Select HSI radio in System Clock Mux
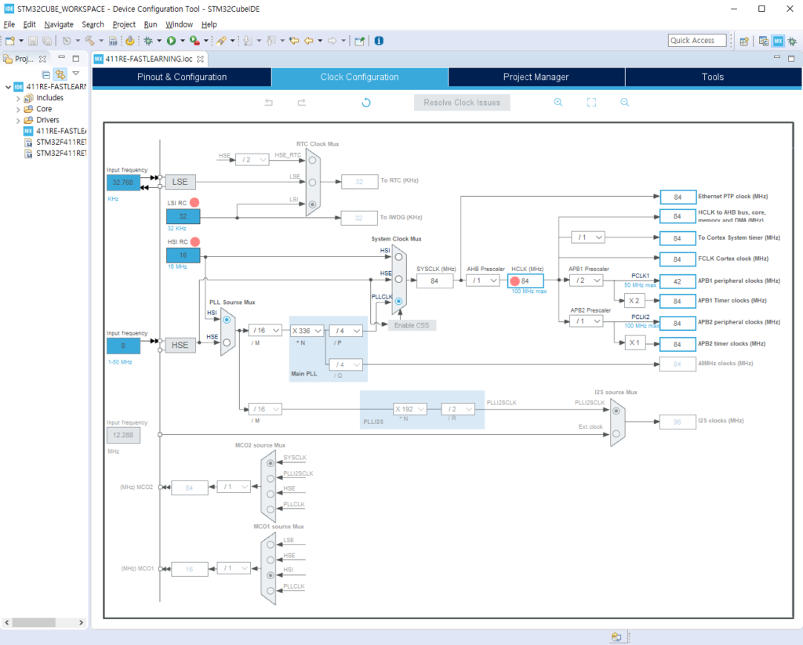 pos(399,256)
